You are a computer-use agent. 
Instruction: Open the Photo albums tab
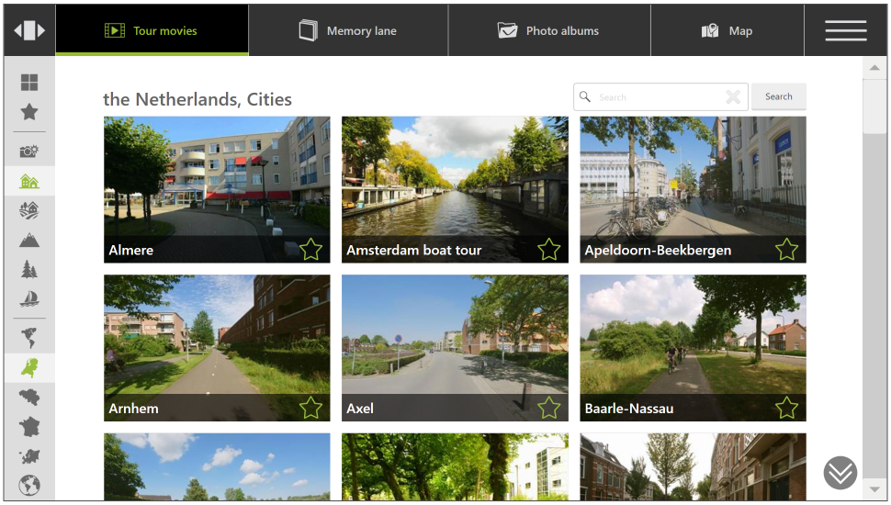click(x=548, y=30)
